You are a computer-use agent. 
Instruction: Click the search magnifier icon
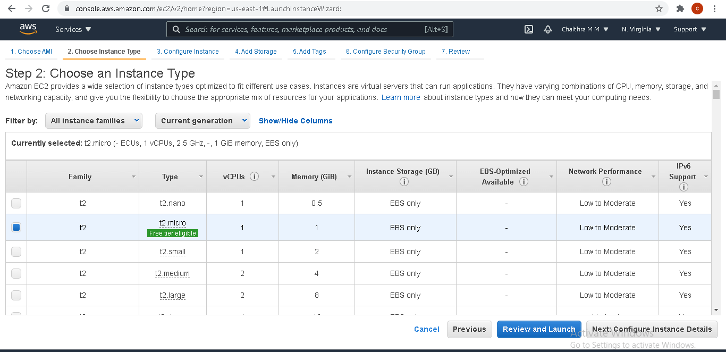tap(176, 29)
